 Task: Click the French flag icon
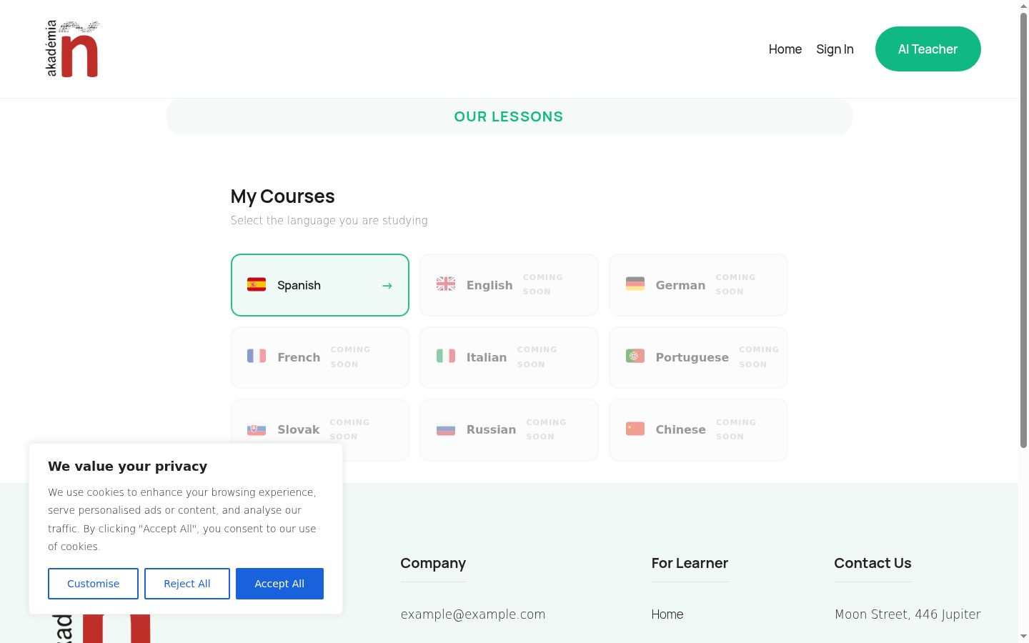257,357
